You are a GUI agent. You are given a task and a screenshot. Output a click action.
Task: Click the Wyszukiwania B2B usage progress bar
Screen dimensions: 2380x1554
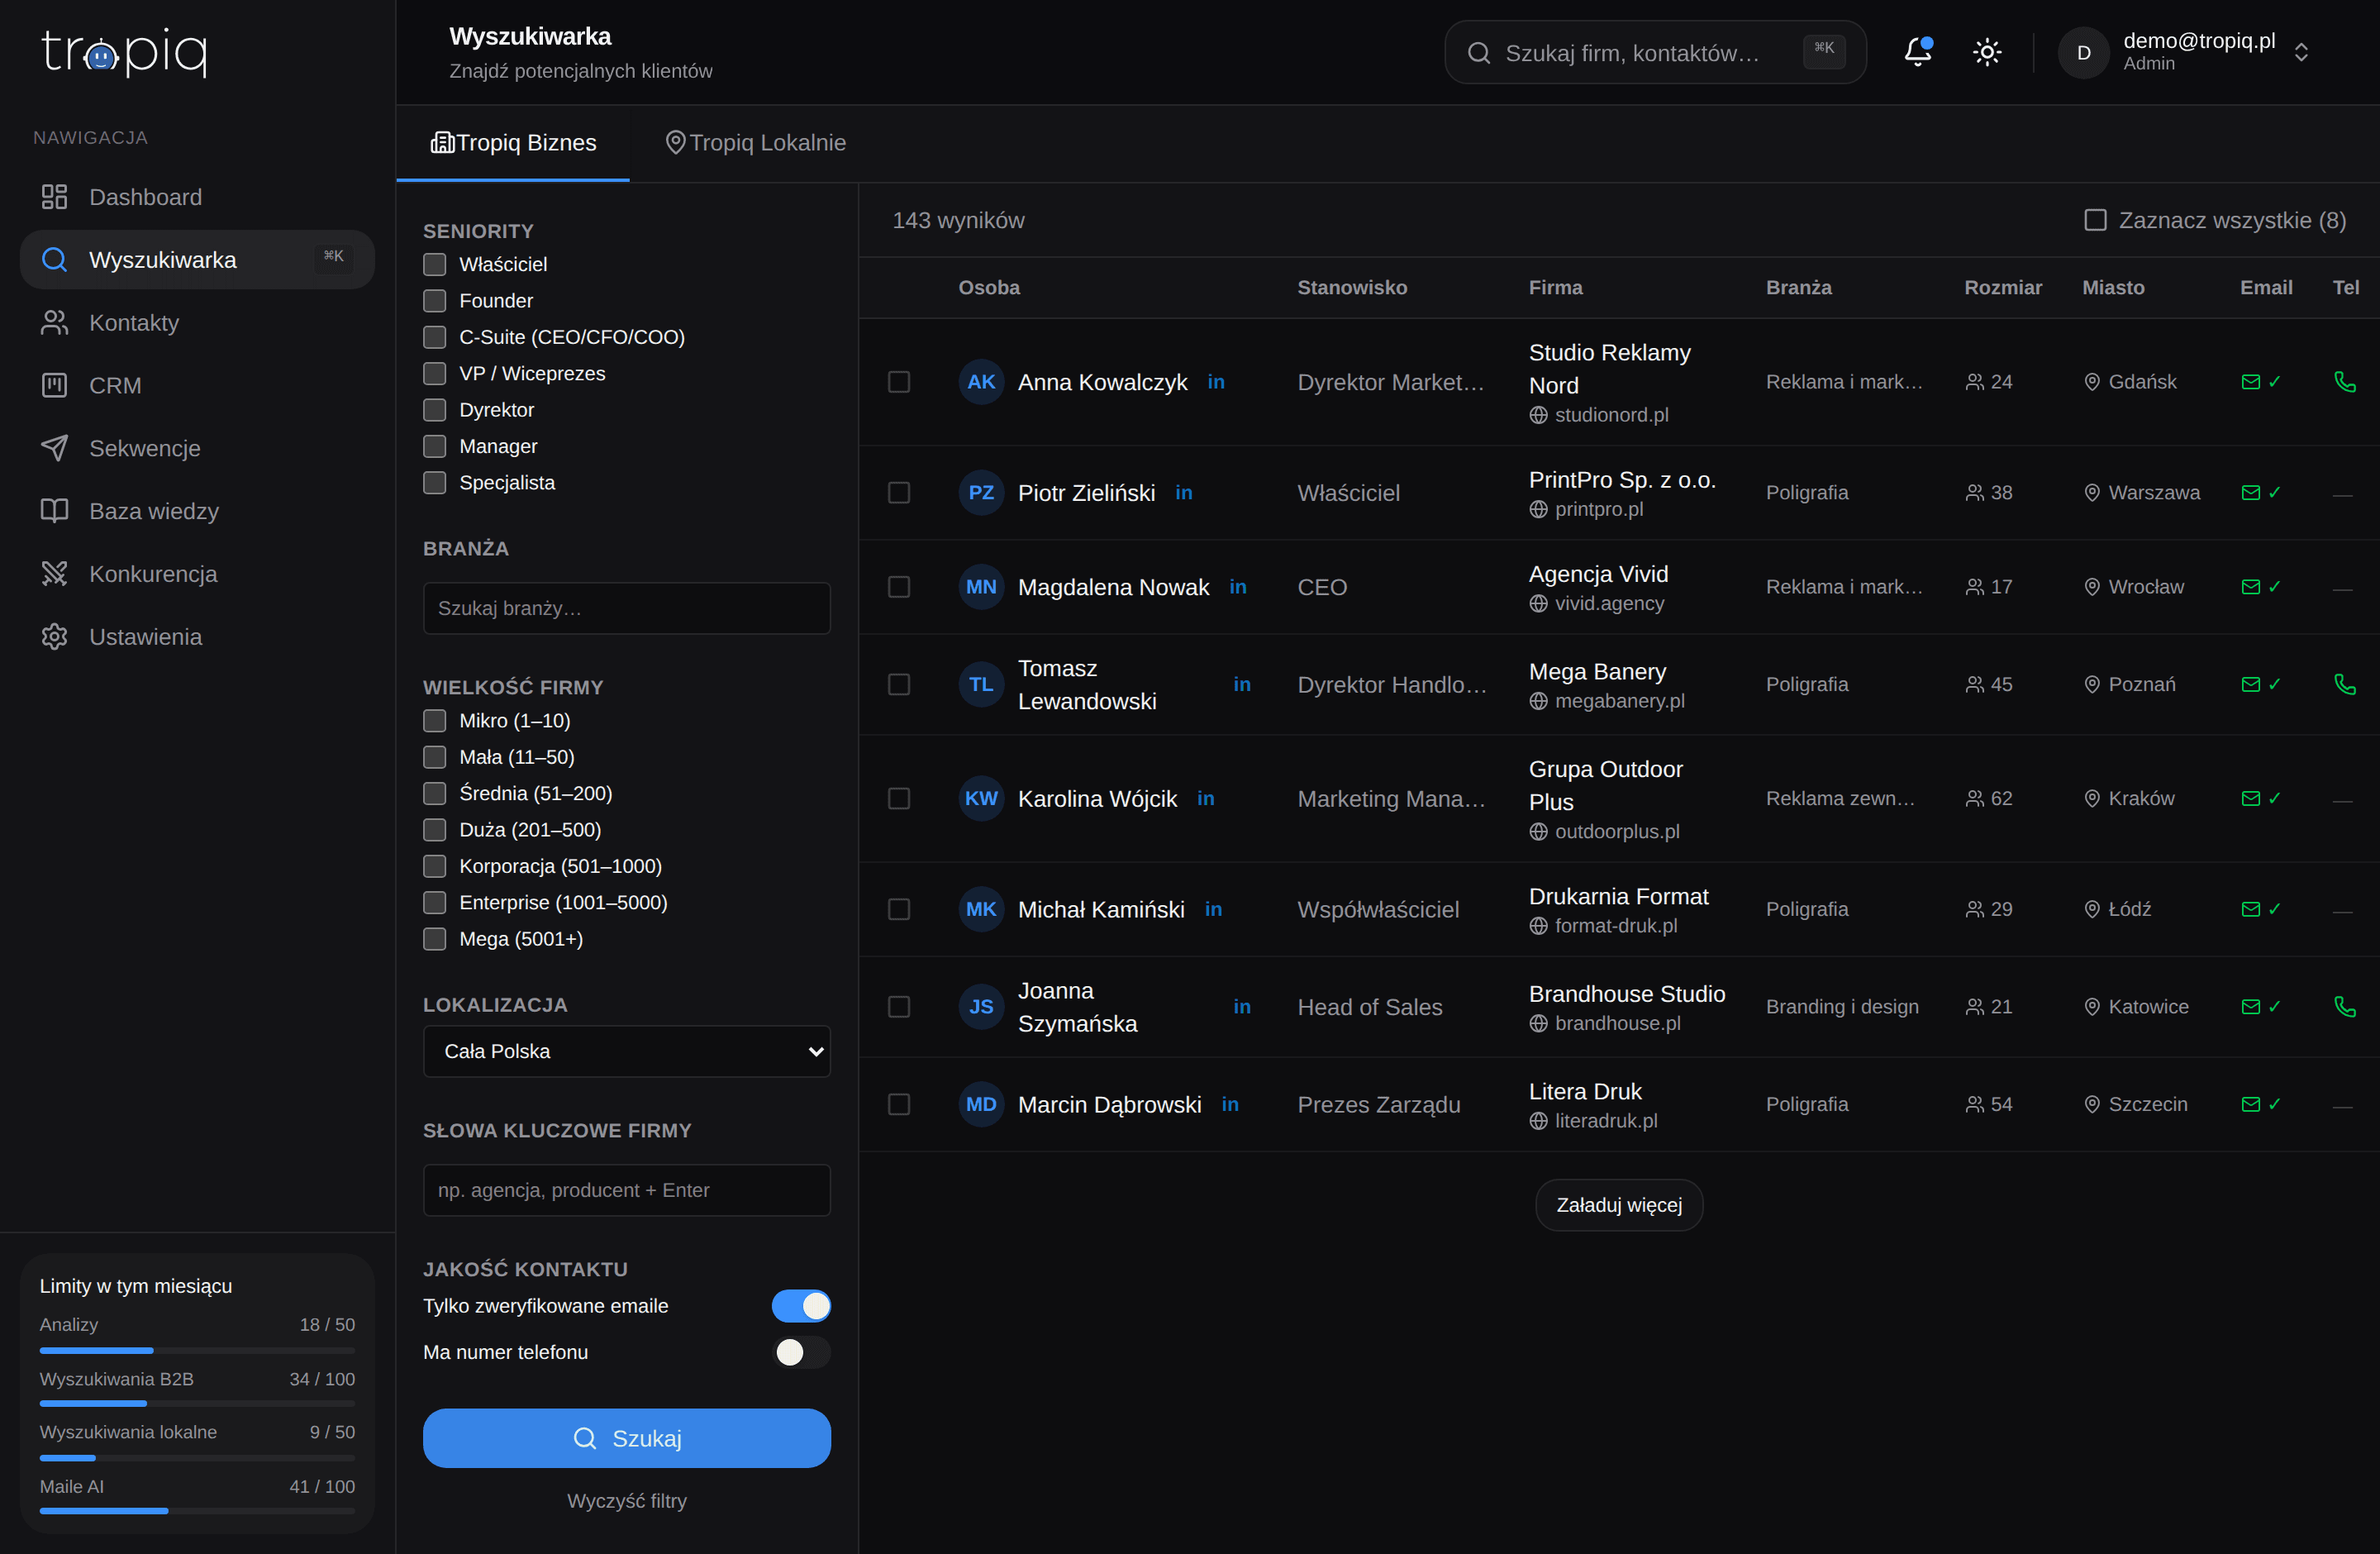(197, 1404)
